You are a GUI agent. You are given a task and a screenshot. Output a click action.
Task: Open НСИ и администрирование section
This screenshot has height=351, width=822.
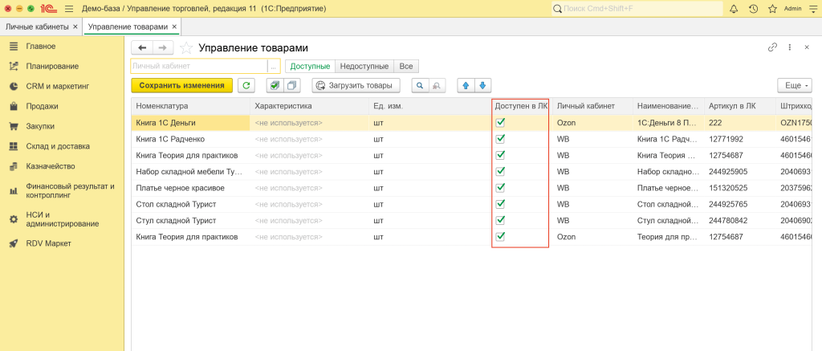(62, 218)
